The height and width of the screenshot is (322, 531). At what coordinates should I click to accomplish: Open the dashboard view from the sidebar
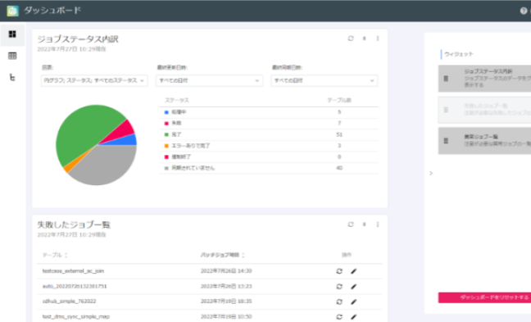click(12, 34)
